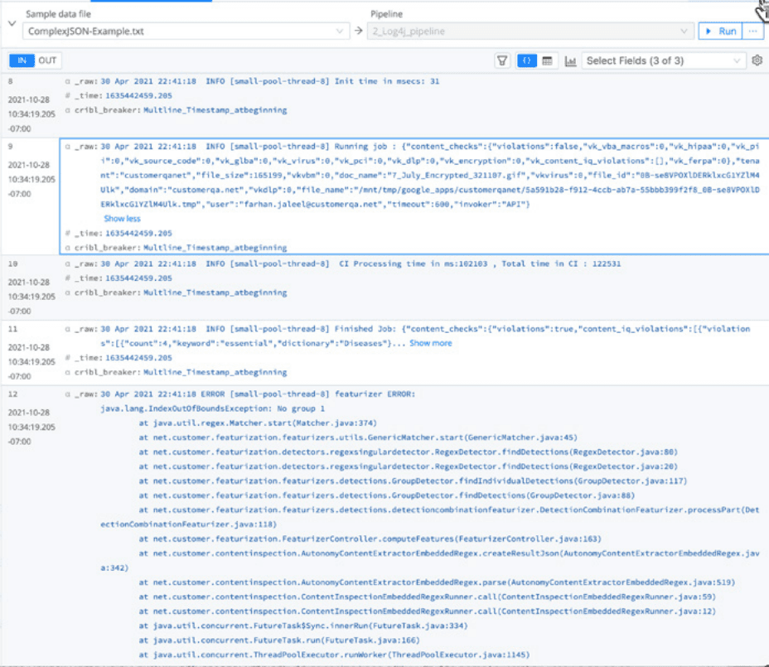Switch to table view icon

point(548,60)
